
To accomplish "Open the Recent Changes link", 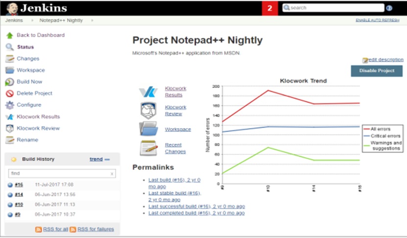I will pos(175,148).
